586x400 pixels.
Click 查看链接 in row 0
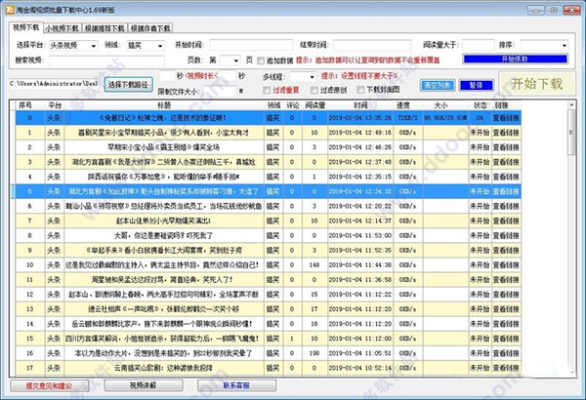506,118
